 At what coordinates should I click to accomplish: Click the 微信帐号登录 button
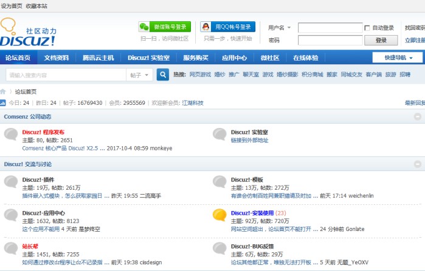(165, 27)
